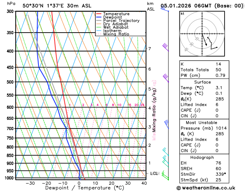Click the Mixing Ratio legend entry
247x191 pixels.
(x=113, y=34)
